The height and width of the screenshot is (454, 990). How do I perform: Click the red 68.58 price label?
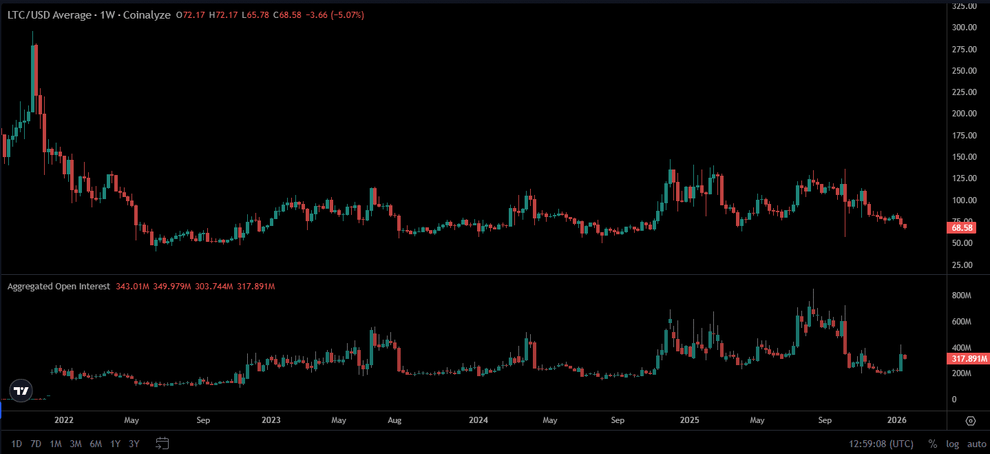coord(963,227)
